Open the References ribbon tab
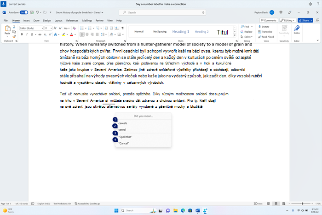Screen dimensions: 322x215 (x=72, y=21)
